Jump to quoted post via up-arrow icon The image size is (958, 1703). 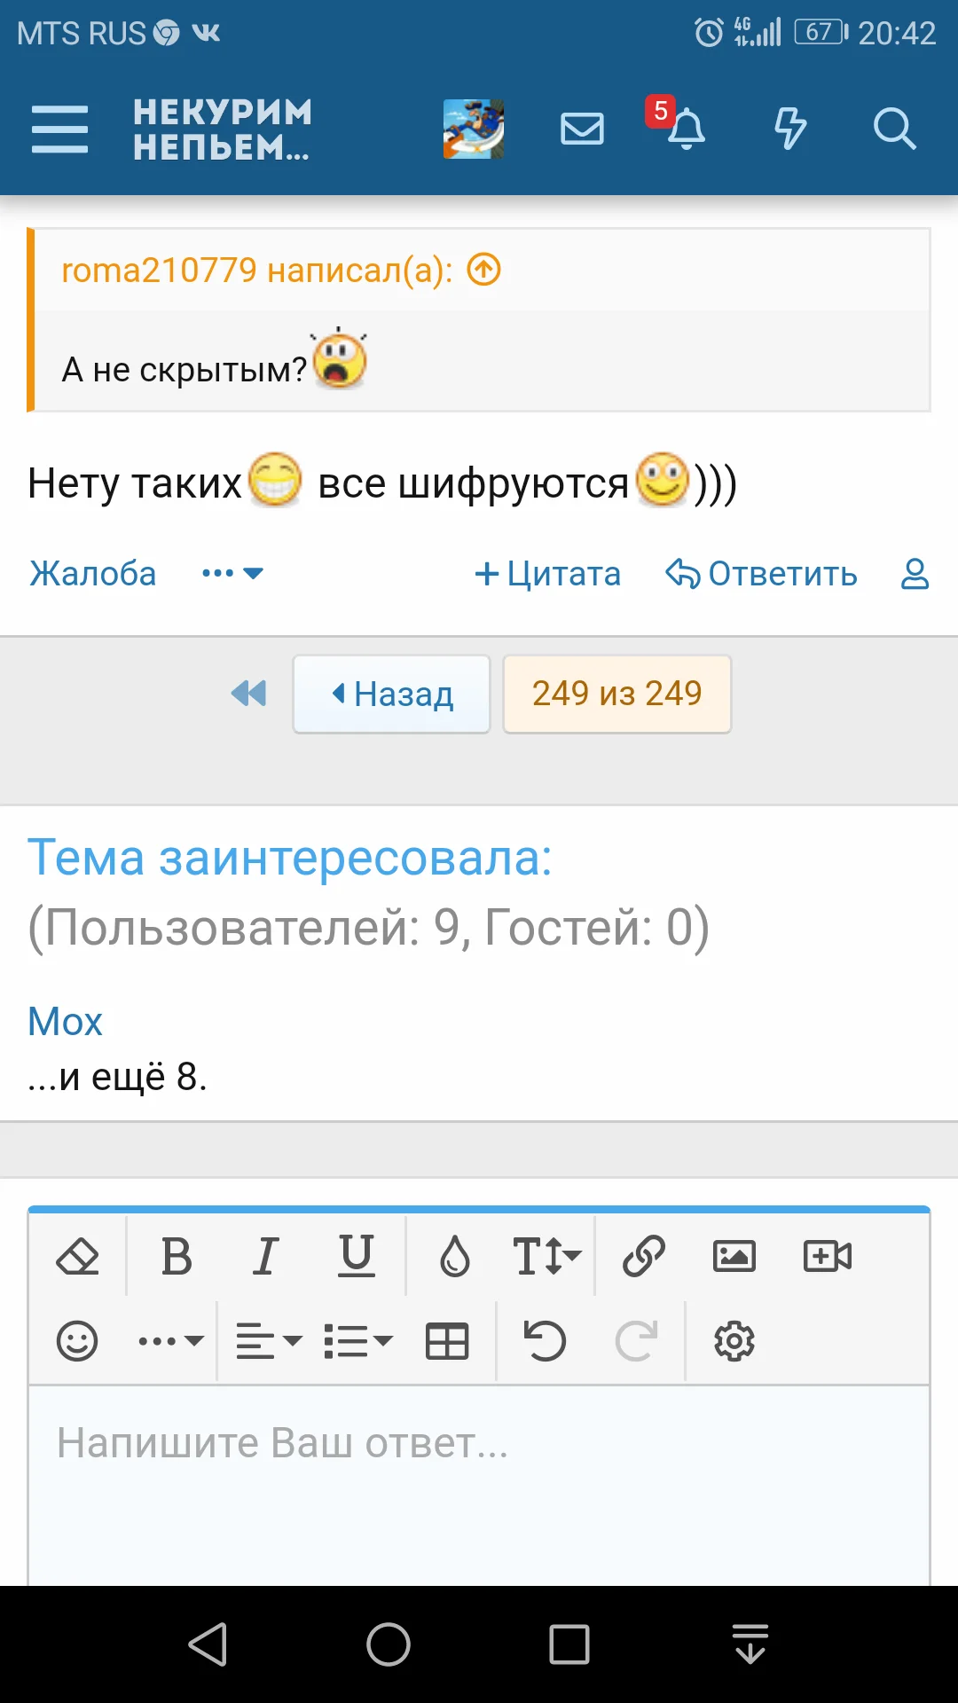pos(484,269)
